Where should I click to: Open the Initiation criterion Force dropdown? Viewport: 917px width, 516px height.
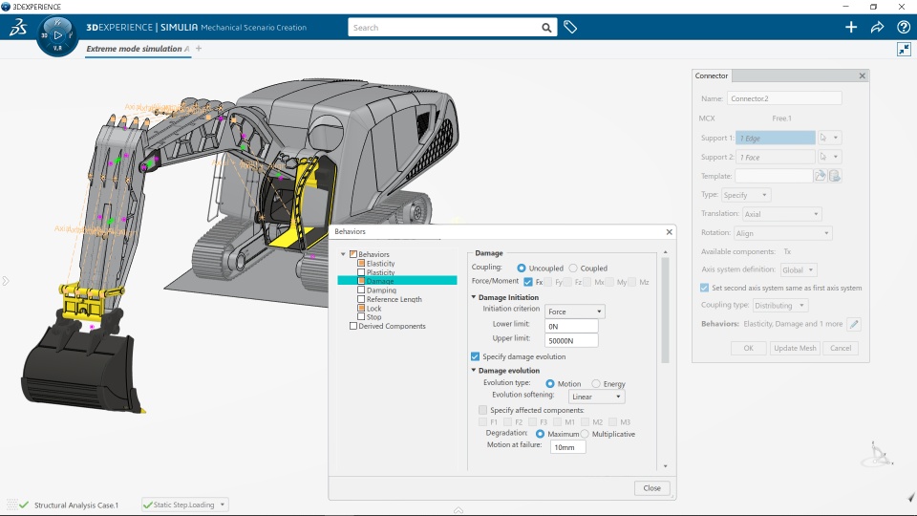coord(574,312)
